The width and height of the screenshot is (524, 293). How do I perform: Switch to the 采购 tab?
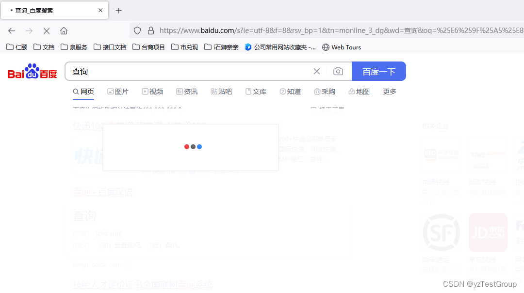pos(325,92)
